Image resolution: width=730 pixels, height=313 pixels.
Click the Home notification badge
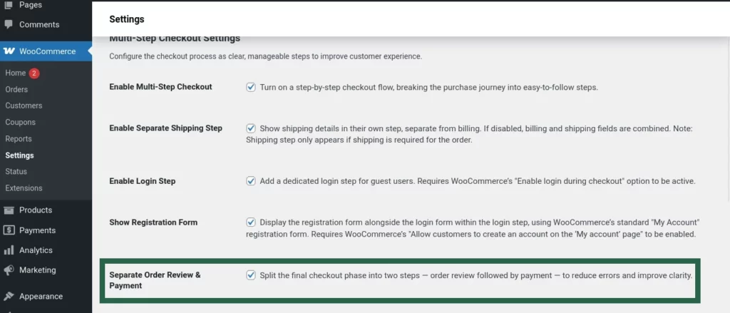pyautogui.click(x=34, y=73)
